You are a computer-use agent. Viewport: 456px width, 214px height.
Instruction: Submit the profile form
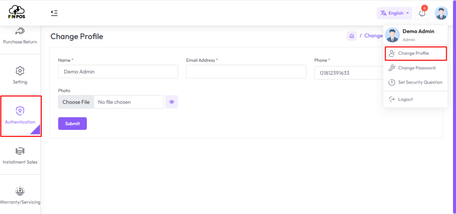(x=73, y=123)
